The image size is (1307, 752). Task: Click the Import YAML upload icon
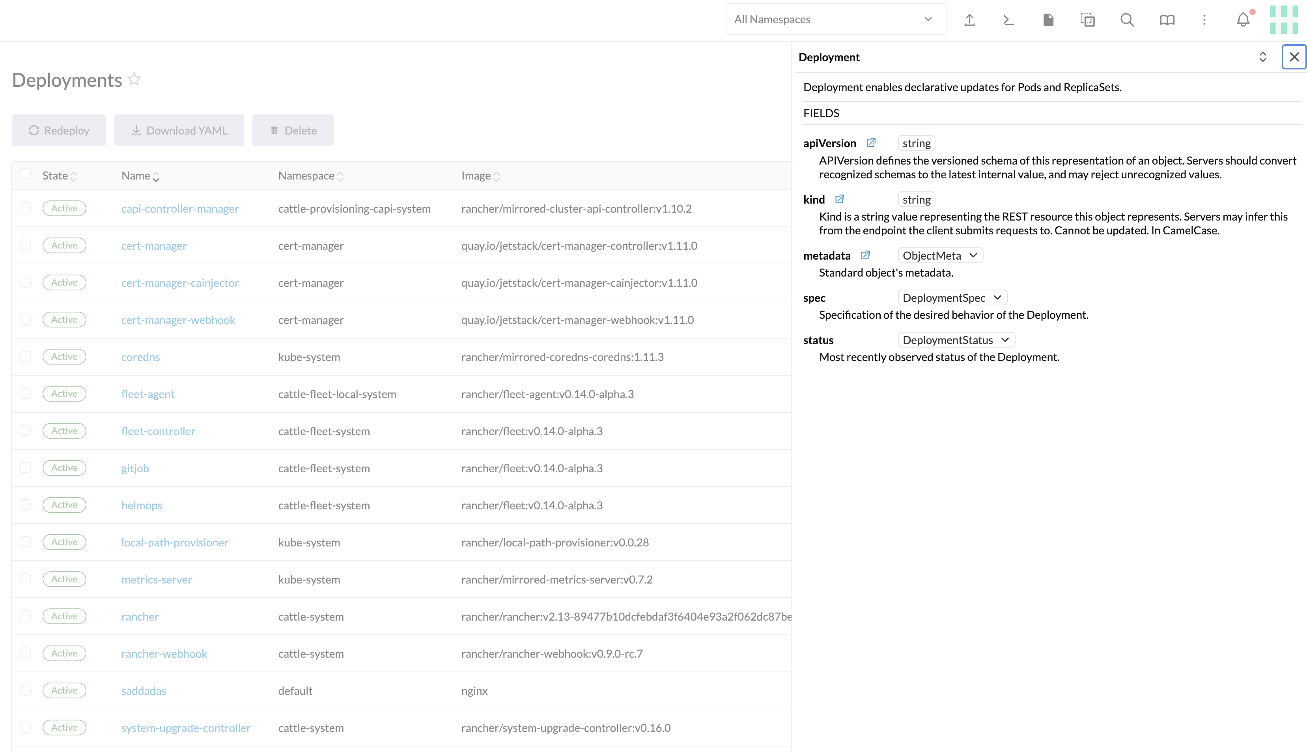pyautogui.click(x=969, y=20)
